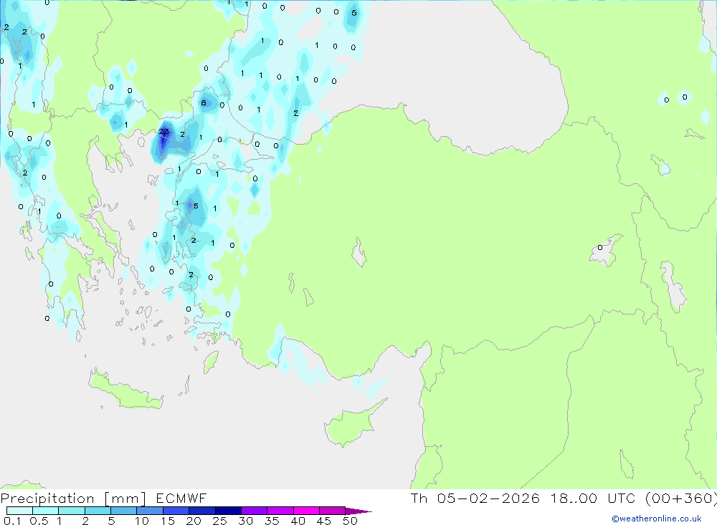This screenshot has width=717, height=525.
Task: Click the island of Rhodes
Action: [211, 362]
